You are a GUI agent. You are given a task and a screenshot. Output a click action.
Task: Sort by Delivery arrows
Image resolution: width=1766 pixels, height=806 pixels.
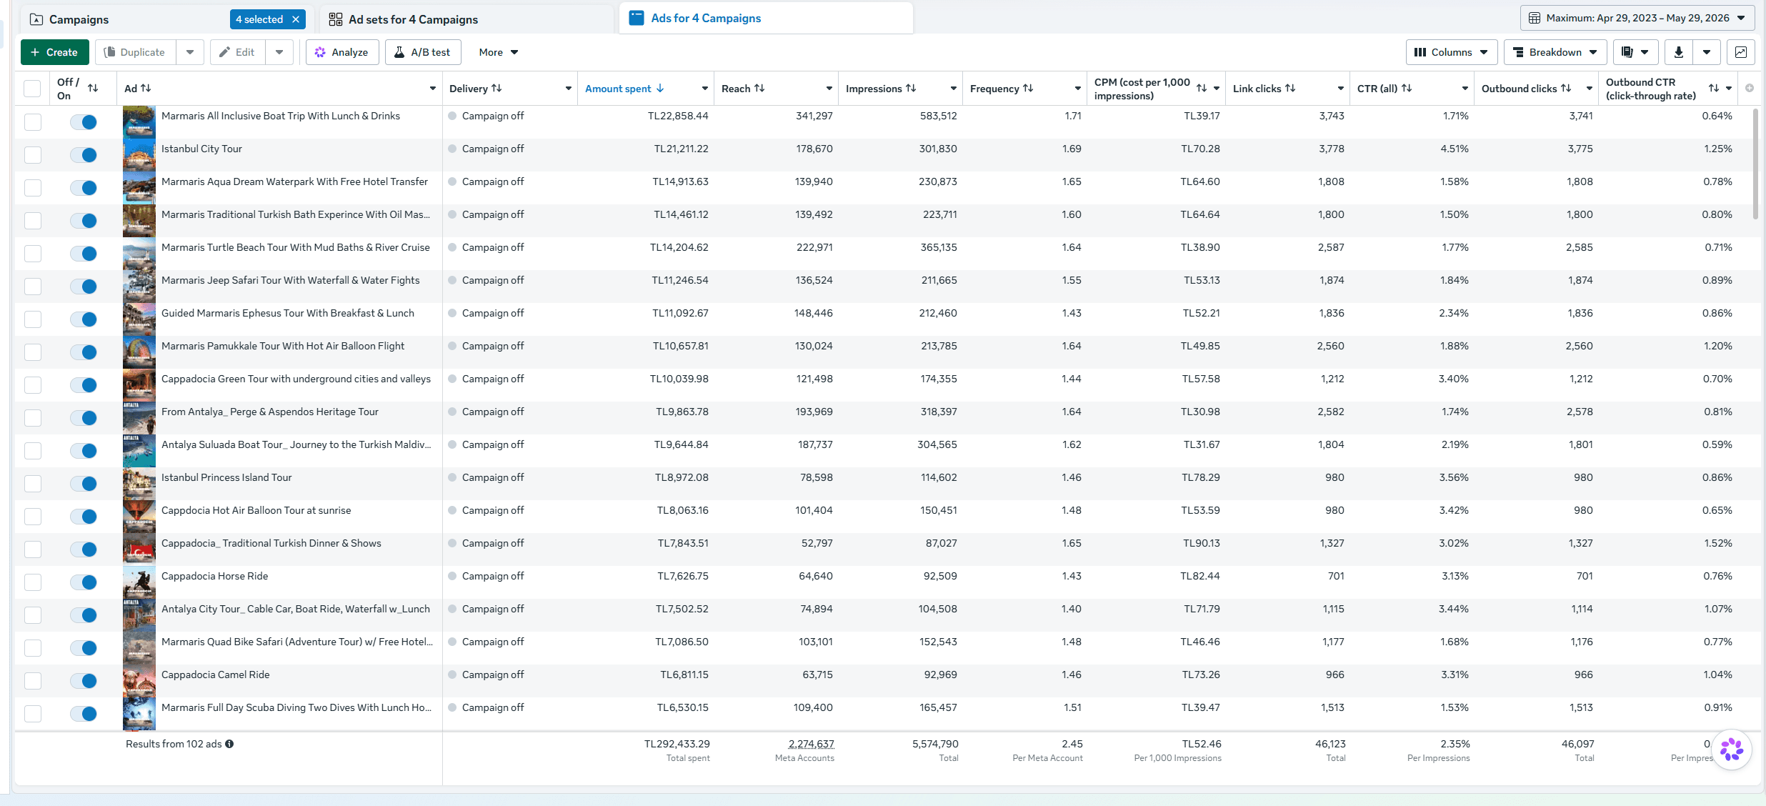point(497,88)
